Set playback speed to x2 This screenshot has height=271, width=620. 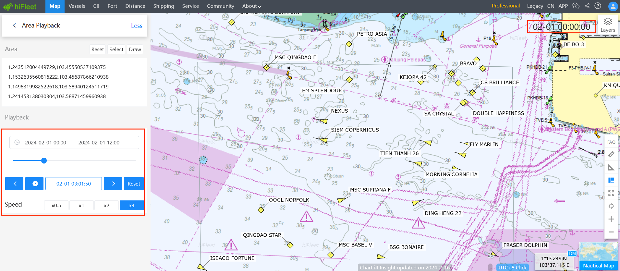(106, 205)
